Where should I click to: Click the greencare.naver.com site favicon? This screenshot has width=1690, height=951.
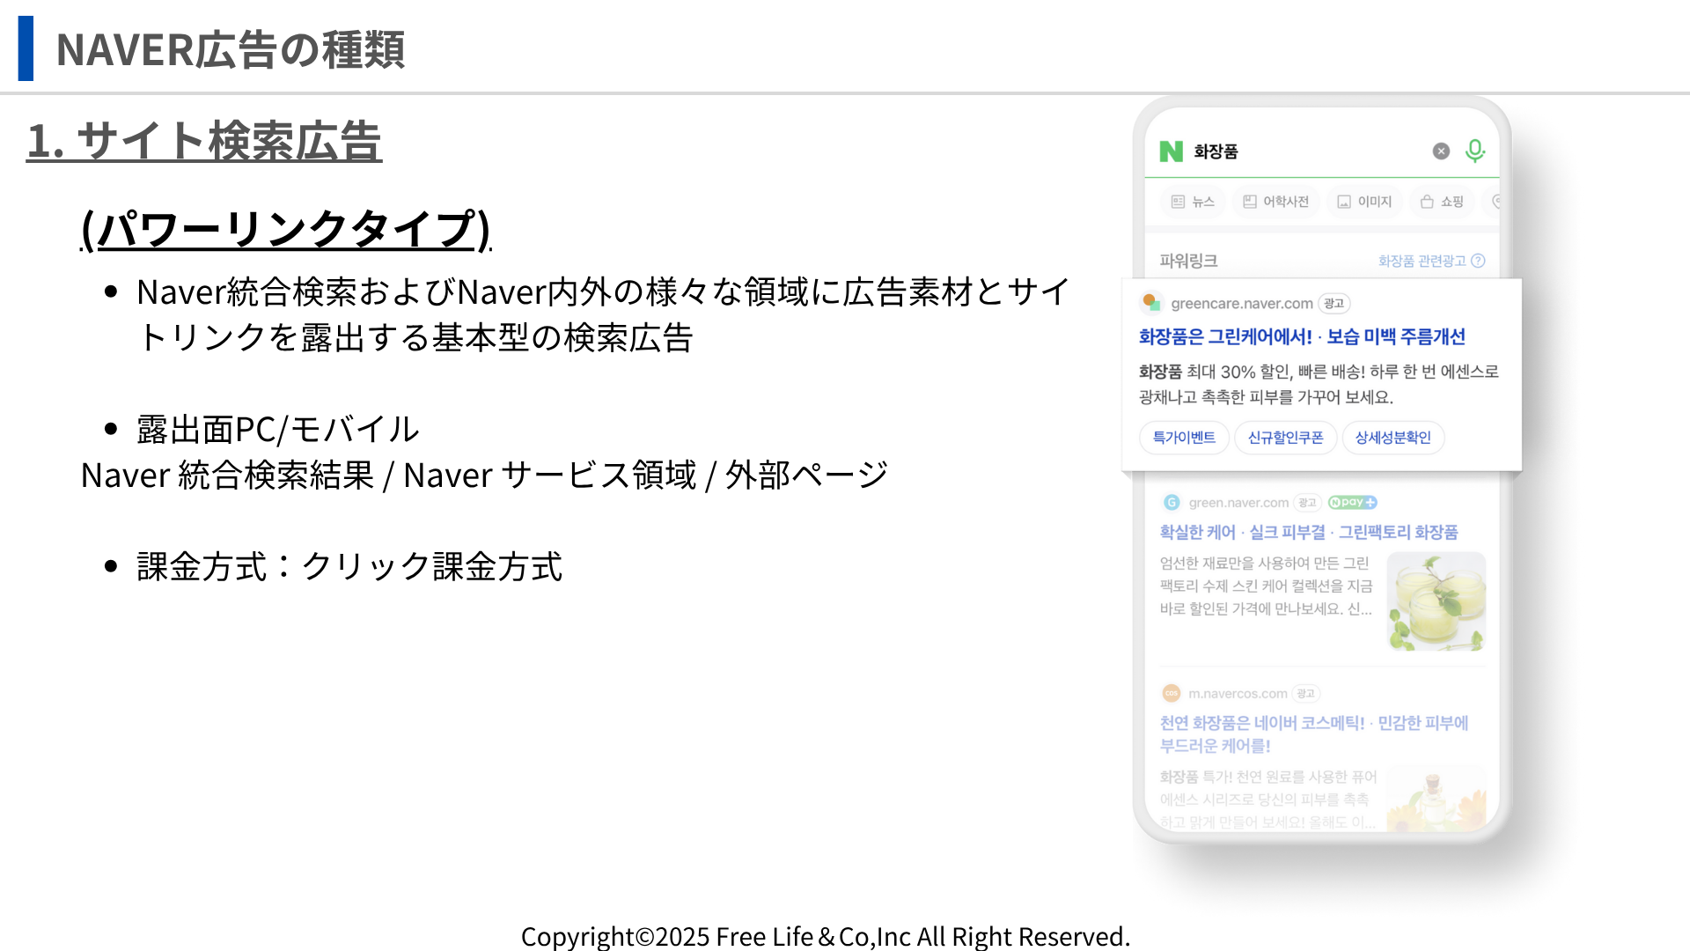pyautogui.click(x=1151, y=303)
